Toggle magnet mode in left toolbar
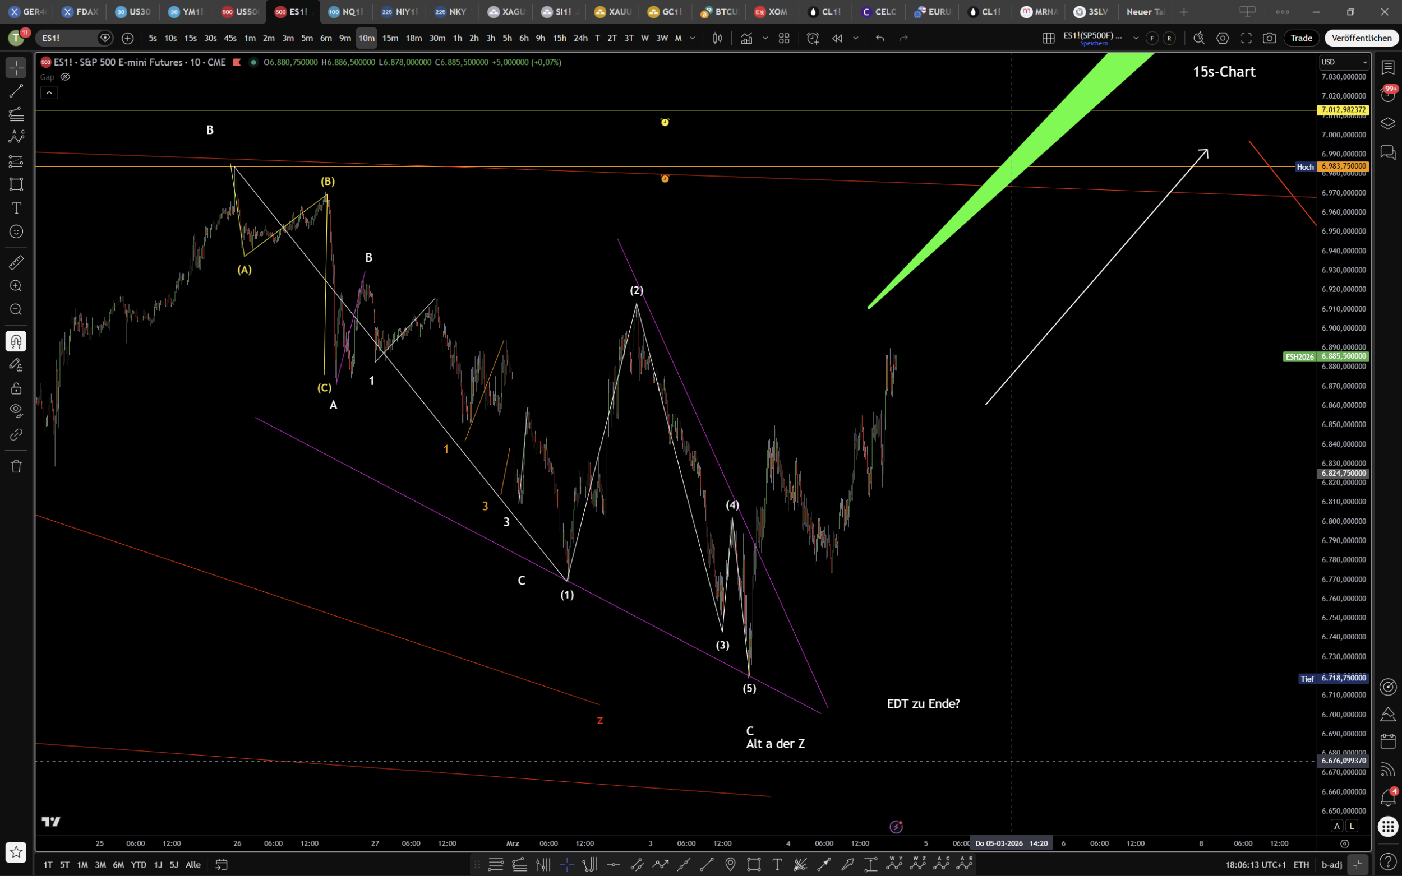The image size is (1402, 876). pos(16,341)
